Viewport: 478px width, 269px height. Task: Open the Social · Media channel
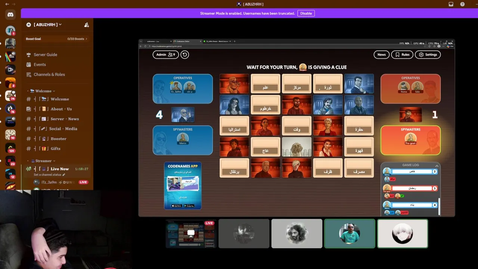(x=57, y=129)
